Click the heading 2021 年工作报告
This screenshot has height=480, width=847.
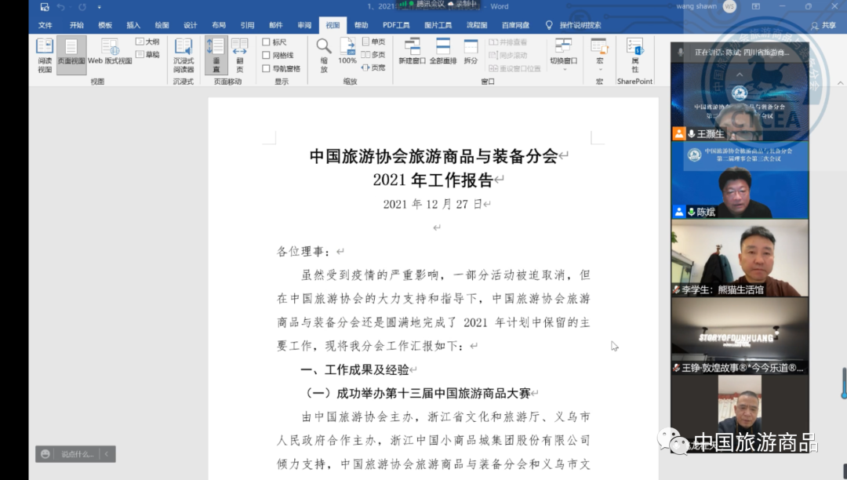(x=433, y=180)
